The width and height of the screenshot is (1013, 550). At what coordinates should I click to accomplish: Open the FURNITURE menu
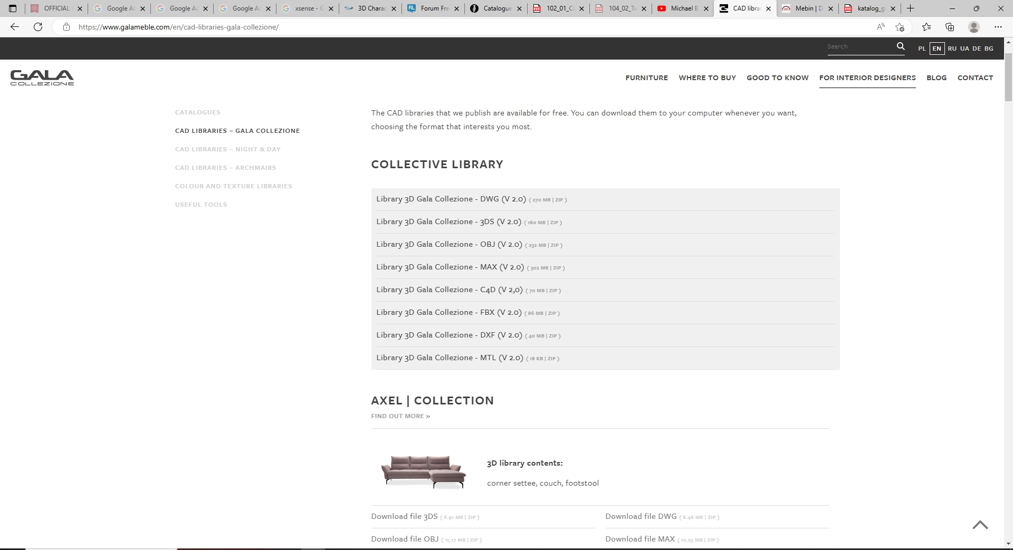(x=647, y=78)
